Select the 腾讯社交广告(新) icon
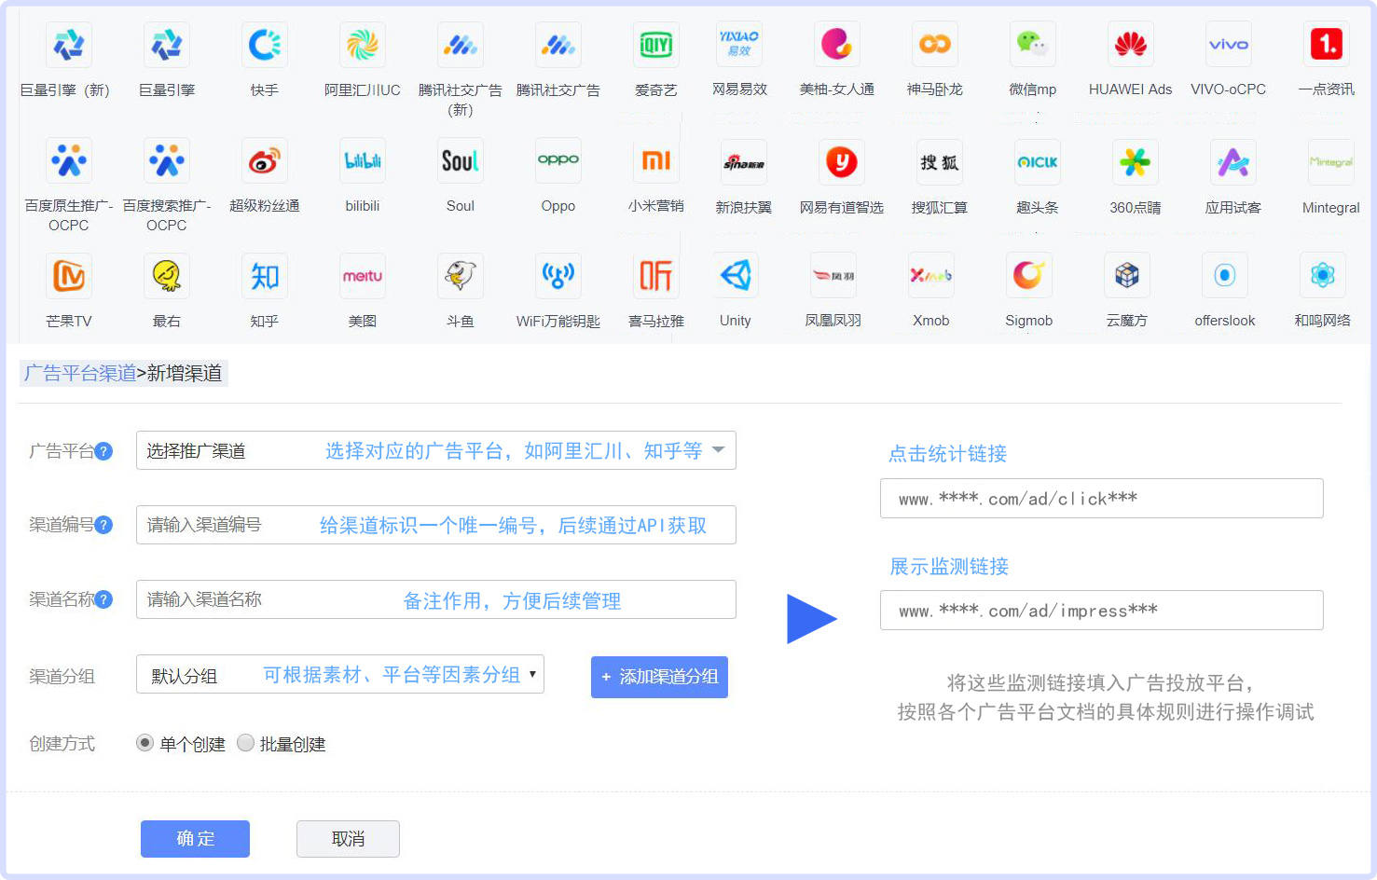Image resolution: width=1377 pixels, height=880 pixels. point(461,45)
